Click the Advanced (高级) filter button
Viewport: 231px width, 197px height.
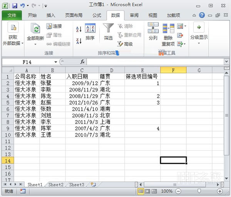[125, 44]
